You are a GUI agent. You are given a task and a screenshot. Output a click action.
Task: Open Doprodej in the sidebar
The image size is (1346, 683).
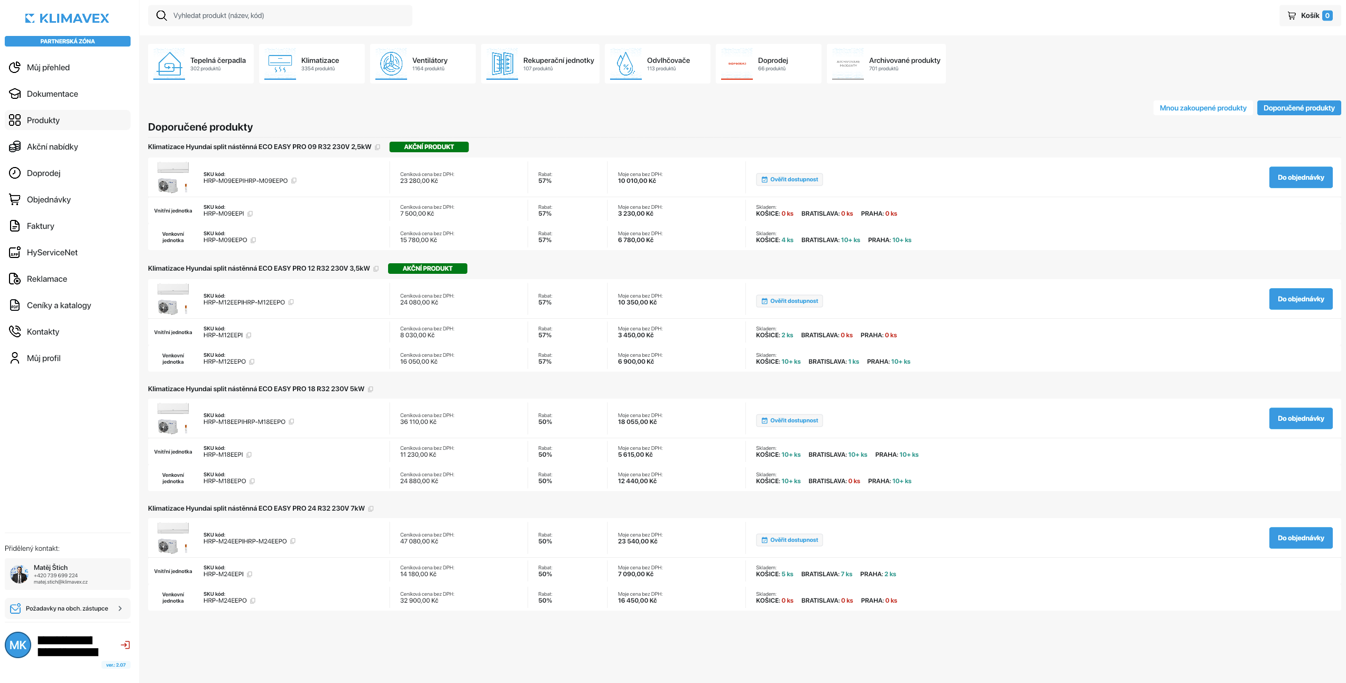pyautogui.click(x=68, y=173)
